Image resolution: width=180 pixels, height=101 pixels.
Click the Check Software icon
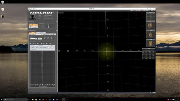(x=135, y=10)
